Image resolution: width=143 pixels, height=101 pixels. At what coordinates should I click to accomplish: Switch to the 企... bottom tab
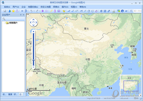pyautogui.click(x=21, y=94)
